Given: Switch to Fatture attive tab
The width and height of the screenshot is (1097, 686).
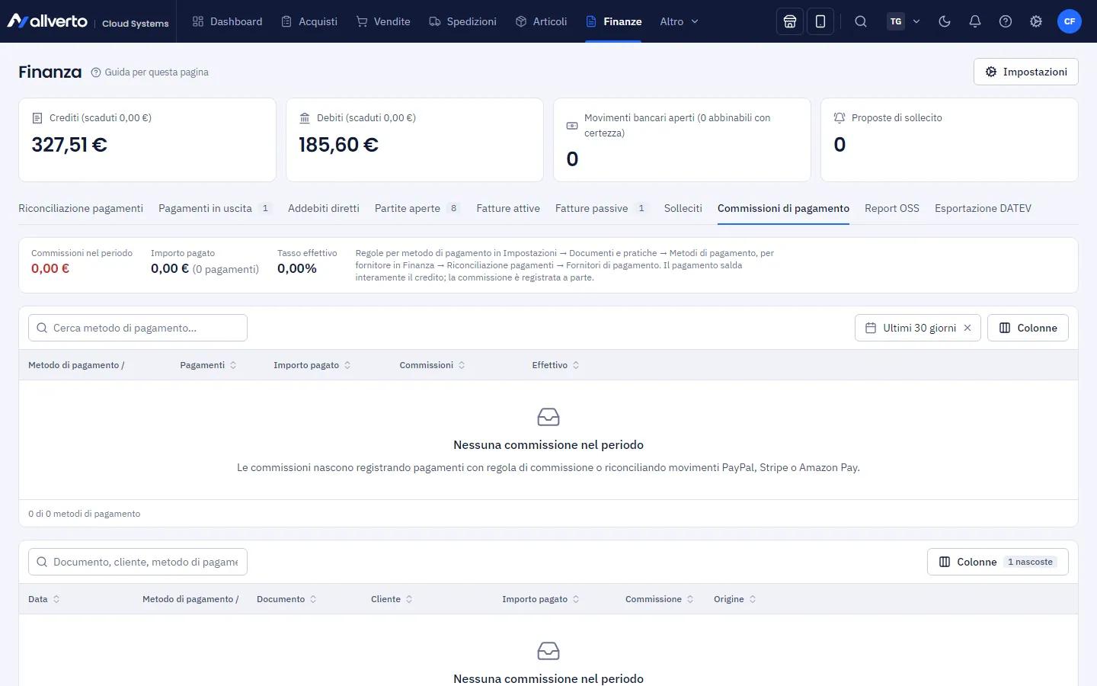Looking at the screenshot, I should (x=508, y=208).
